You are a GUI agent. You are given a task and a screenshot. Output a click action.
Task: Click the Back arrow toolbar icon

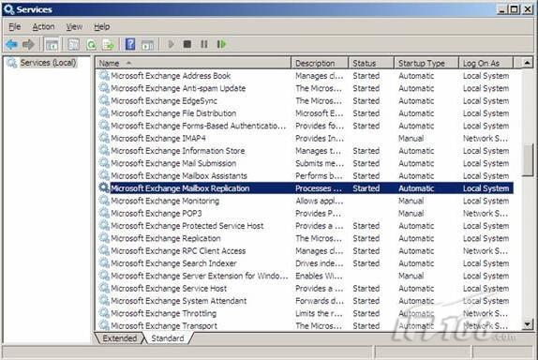coord(11,44)
